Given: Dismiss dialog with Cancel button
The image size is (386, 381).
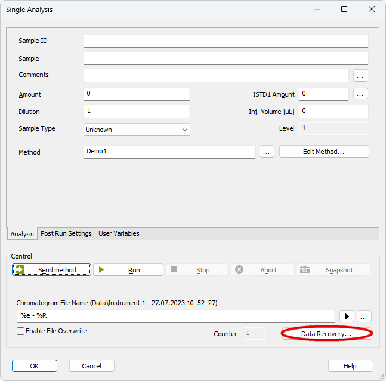Looking at the screenshot, I should pyautogui.click(x=91, y=366).
